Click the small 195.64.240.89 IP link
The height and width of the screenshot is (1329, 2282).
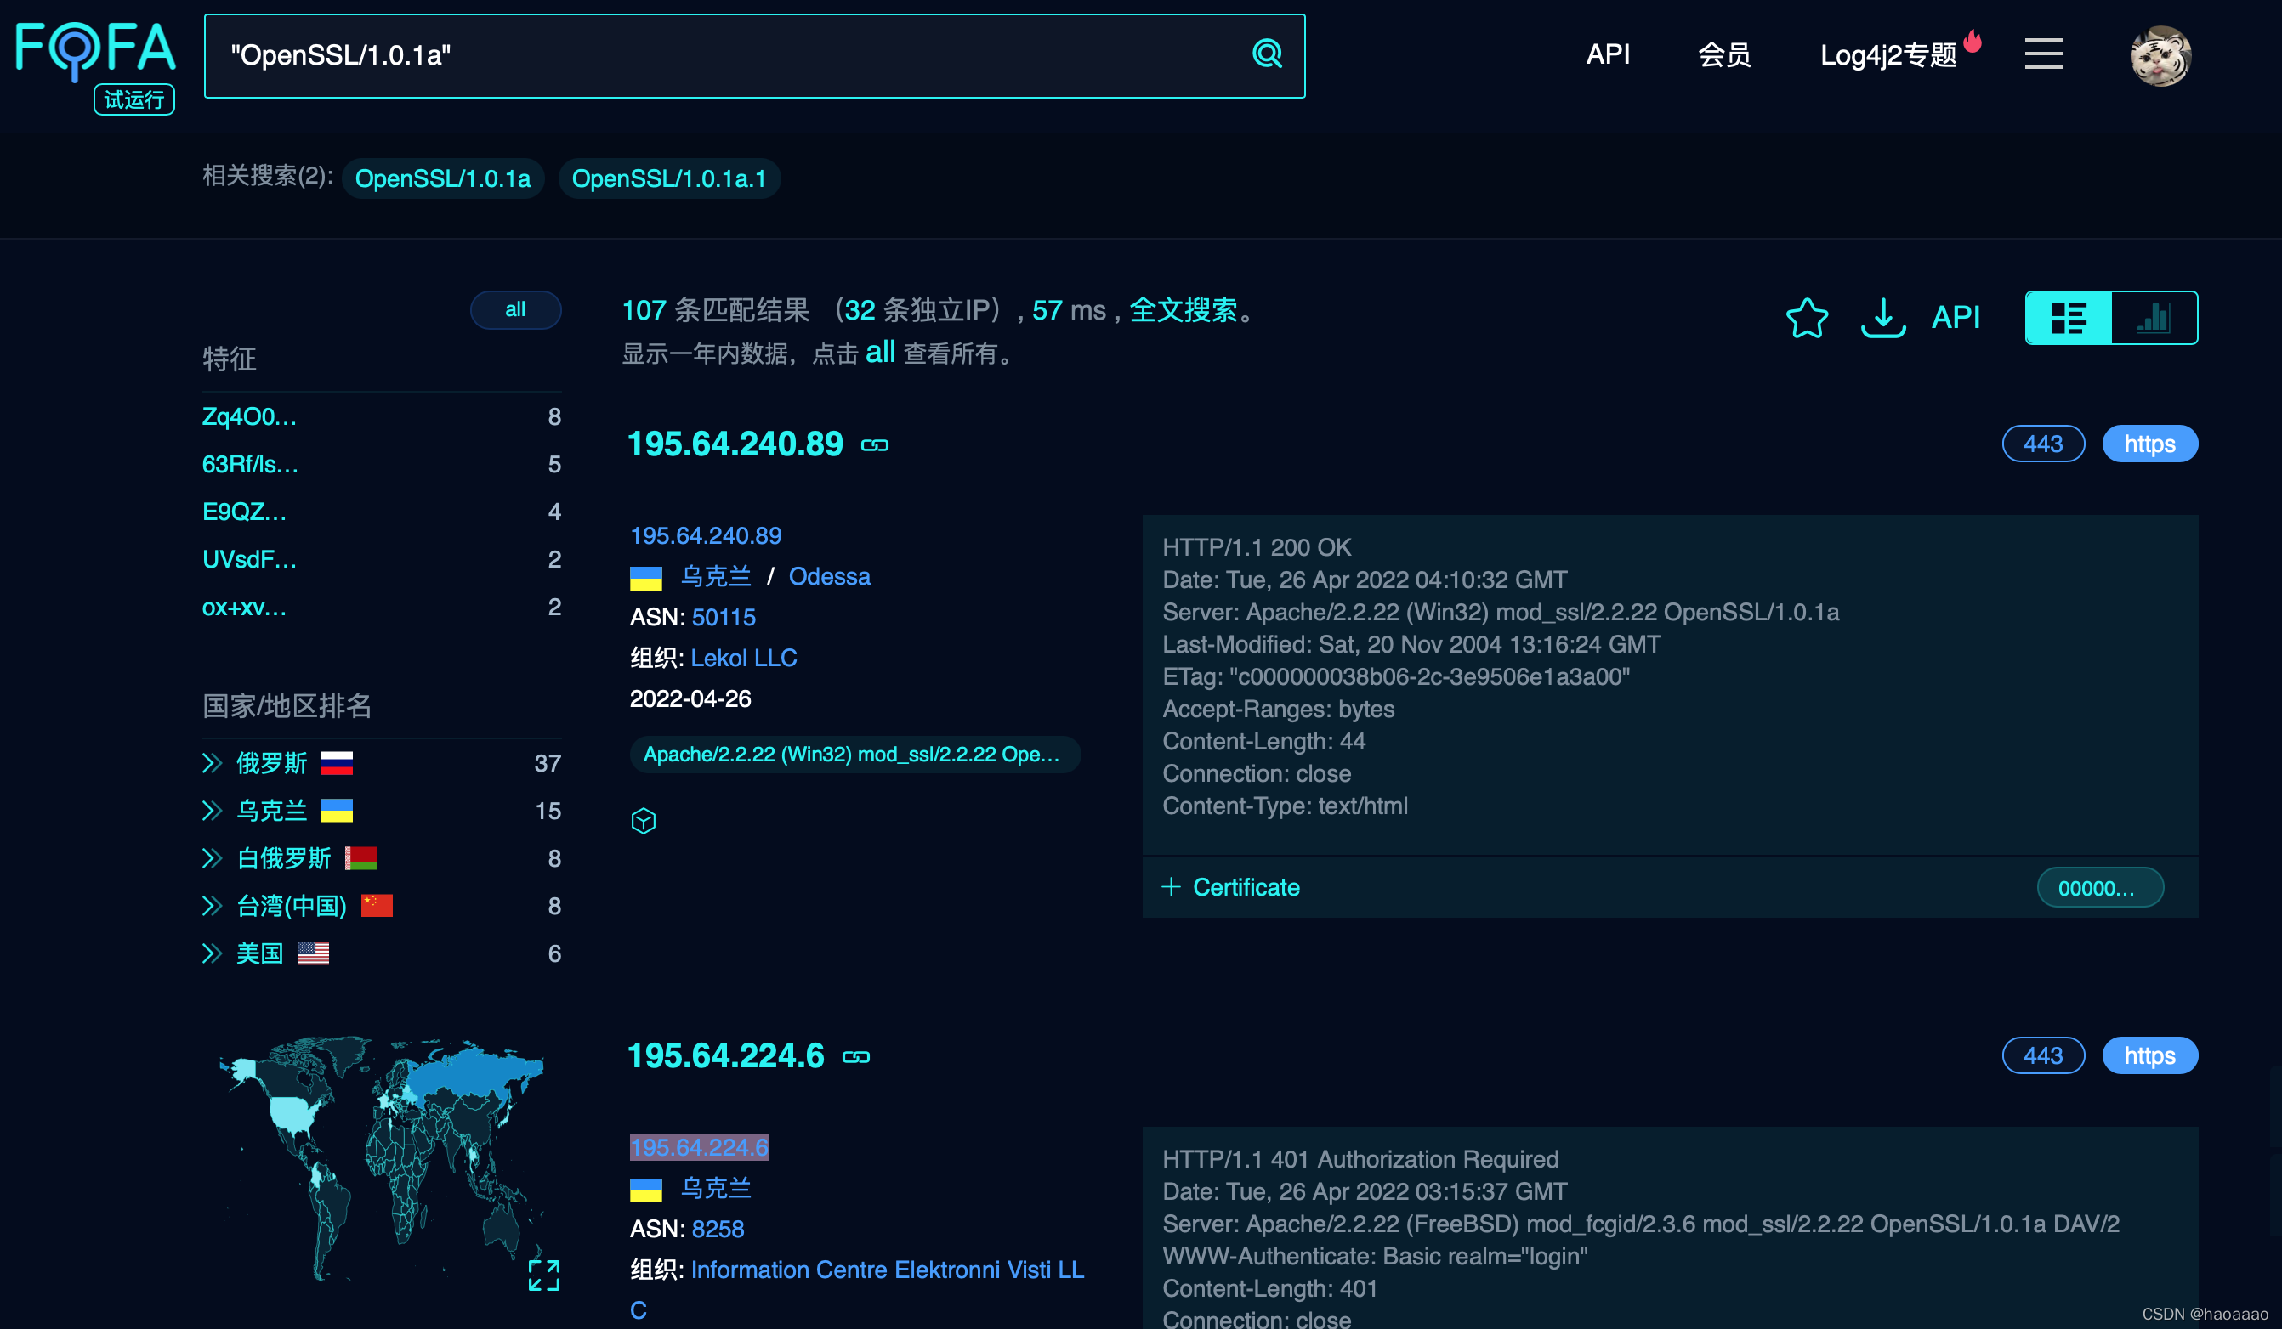706,536
